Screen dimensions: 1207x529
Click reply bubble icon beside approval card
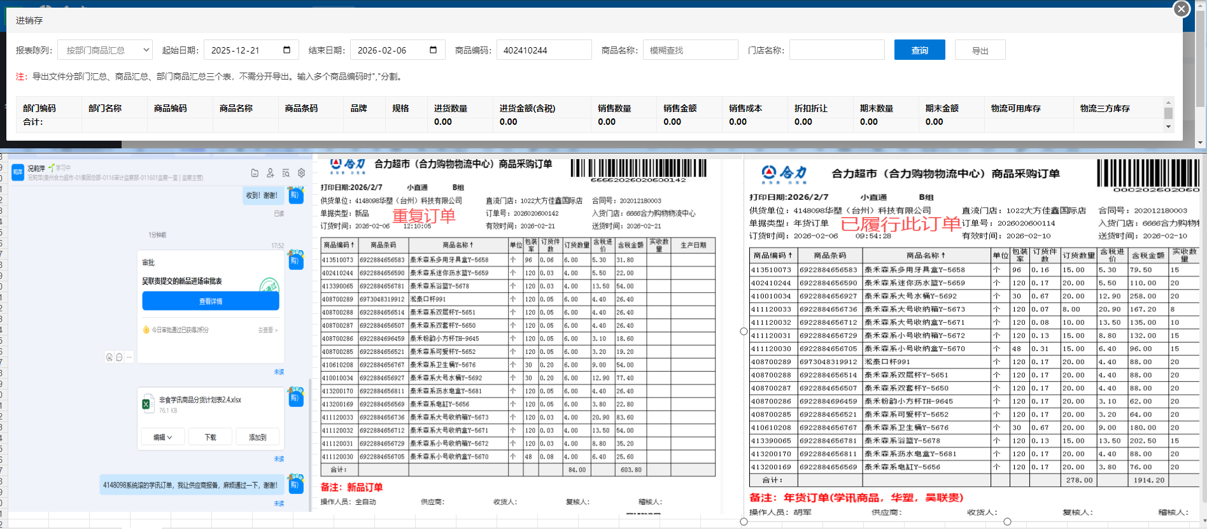pyautogui.click(x=119, y=357)
